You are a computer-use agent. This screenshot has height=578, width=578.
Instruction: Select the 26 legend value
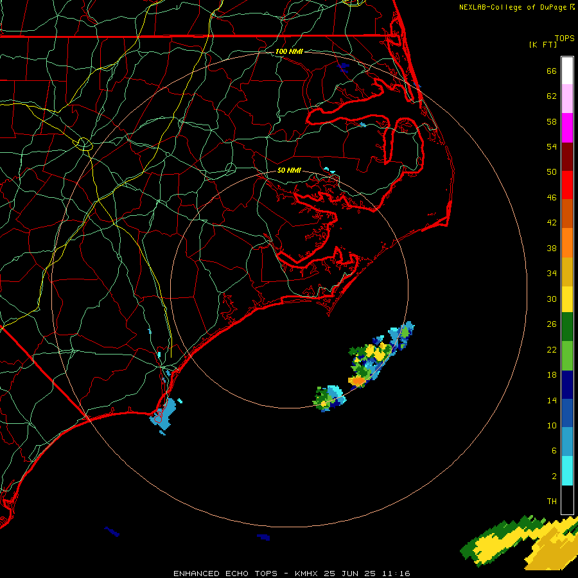click(552, 324)
